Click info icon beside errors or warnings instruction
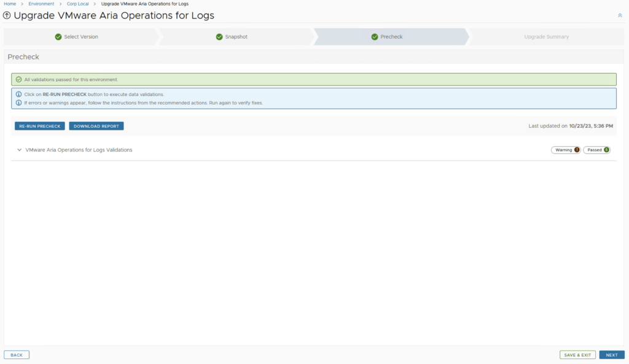The image size is (629, 364). pos(18,103)
